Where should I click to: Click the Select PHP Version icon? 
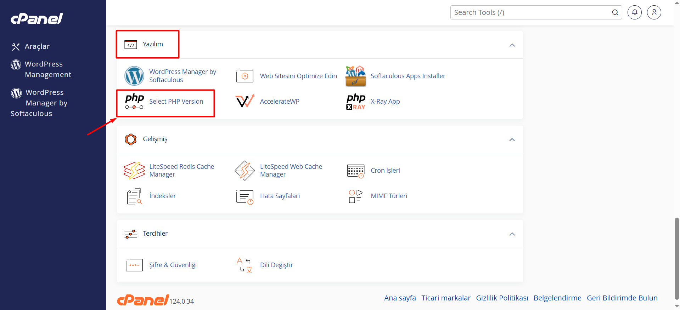click(134, 102)
